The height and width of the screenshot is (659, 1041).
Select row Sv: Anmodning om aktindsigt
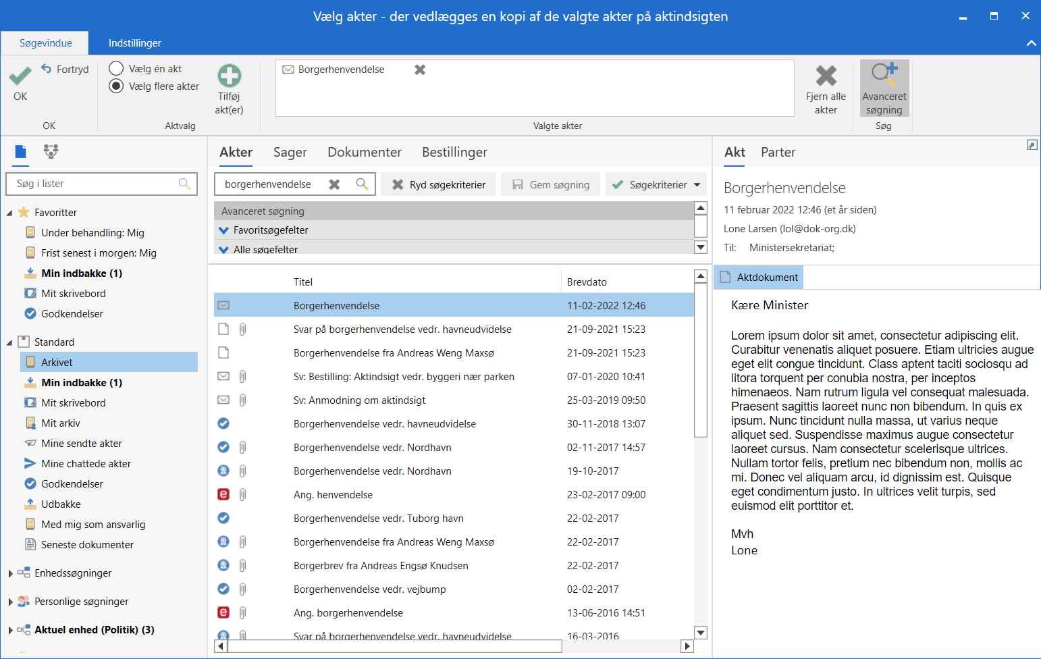coord(454,400)
